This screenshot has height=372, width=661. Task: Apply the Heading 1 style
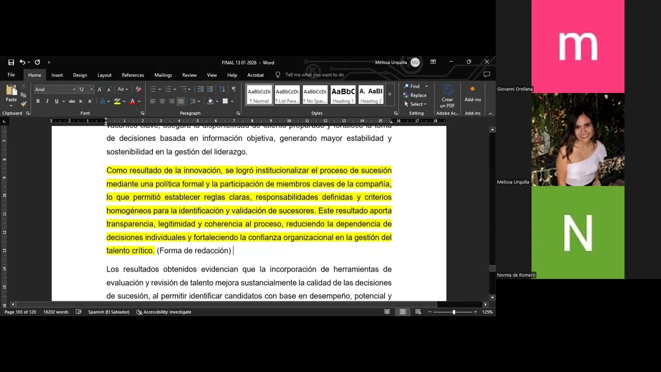[343, 95]
